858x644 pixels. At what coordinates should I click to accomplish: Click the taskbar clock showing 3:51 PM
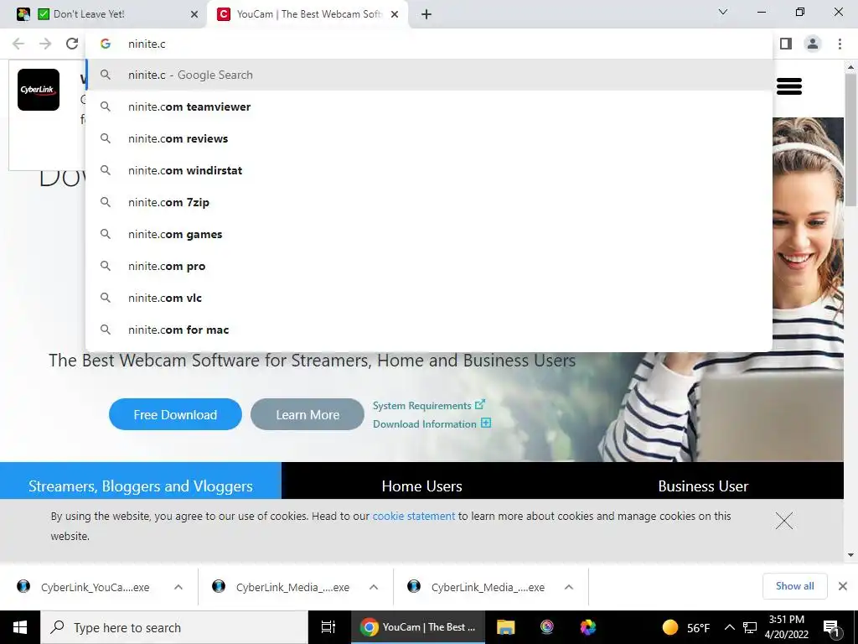(x=787, y=627)
